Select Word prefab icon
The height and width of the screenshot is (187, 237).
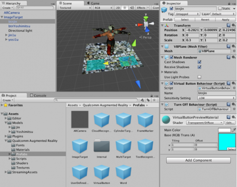123,172
